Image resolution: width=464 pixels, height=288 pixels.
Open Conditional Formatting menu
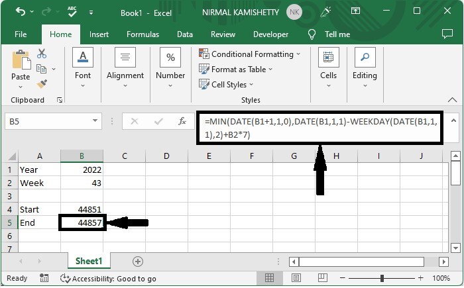pos(249,54)
